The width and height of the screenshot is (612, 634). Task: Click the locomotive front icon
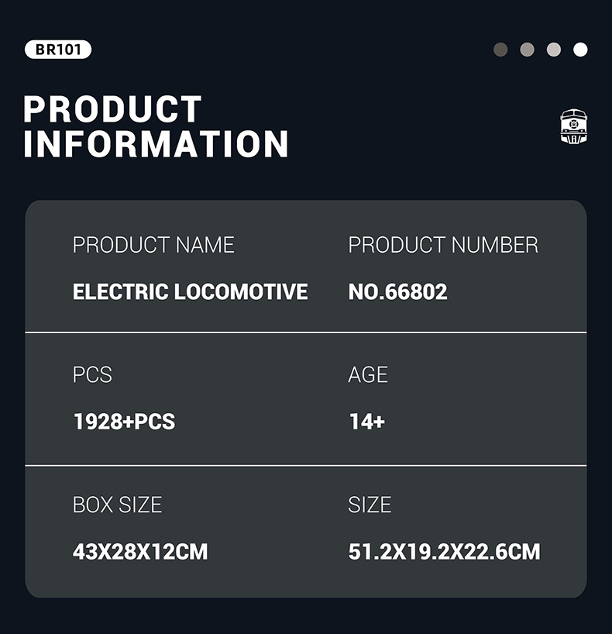pos(573,126)
